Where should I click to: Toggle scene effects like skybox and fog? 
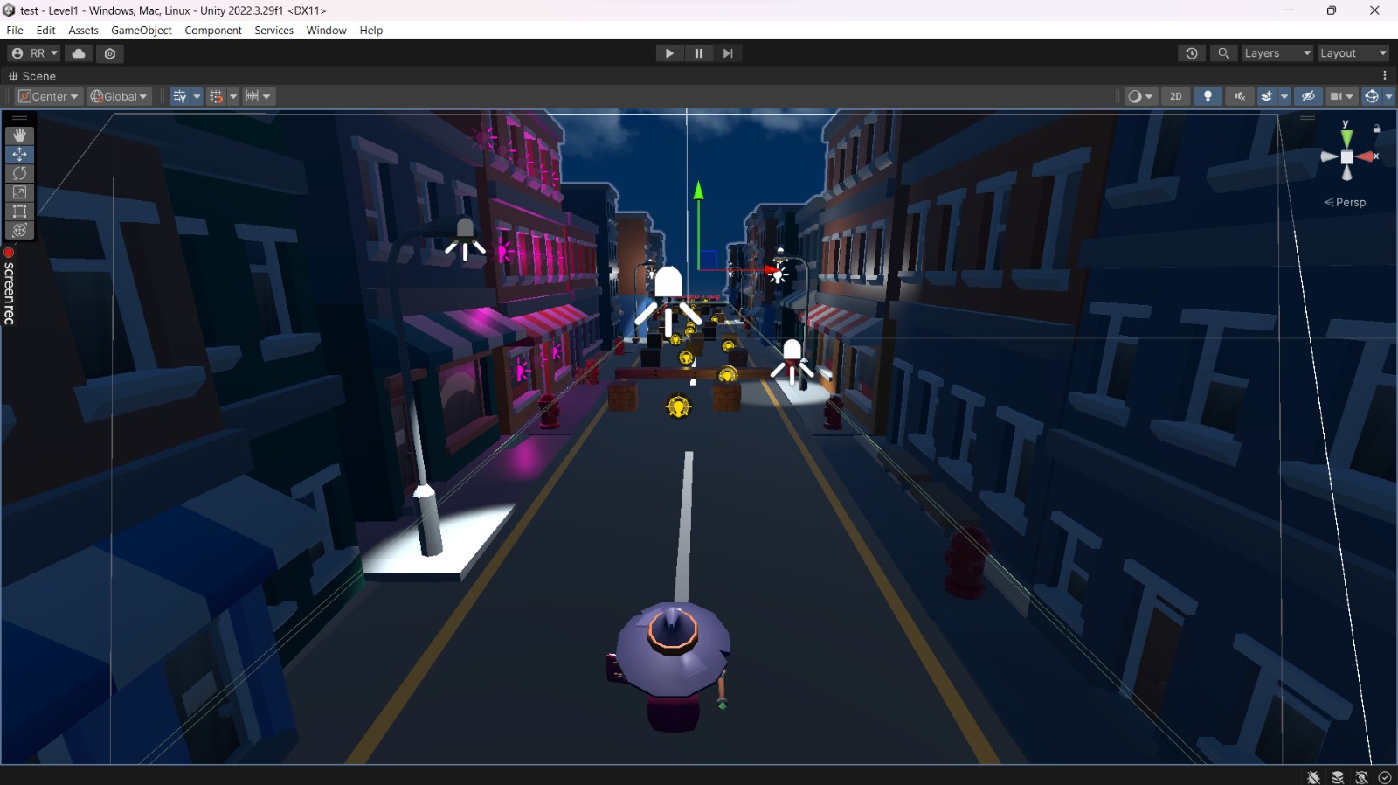click(x=1267, y=96)
